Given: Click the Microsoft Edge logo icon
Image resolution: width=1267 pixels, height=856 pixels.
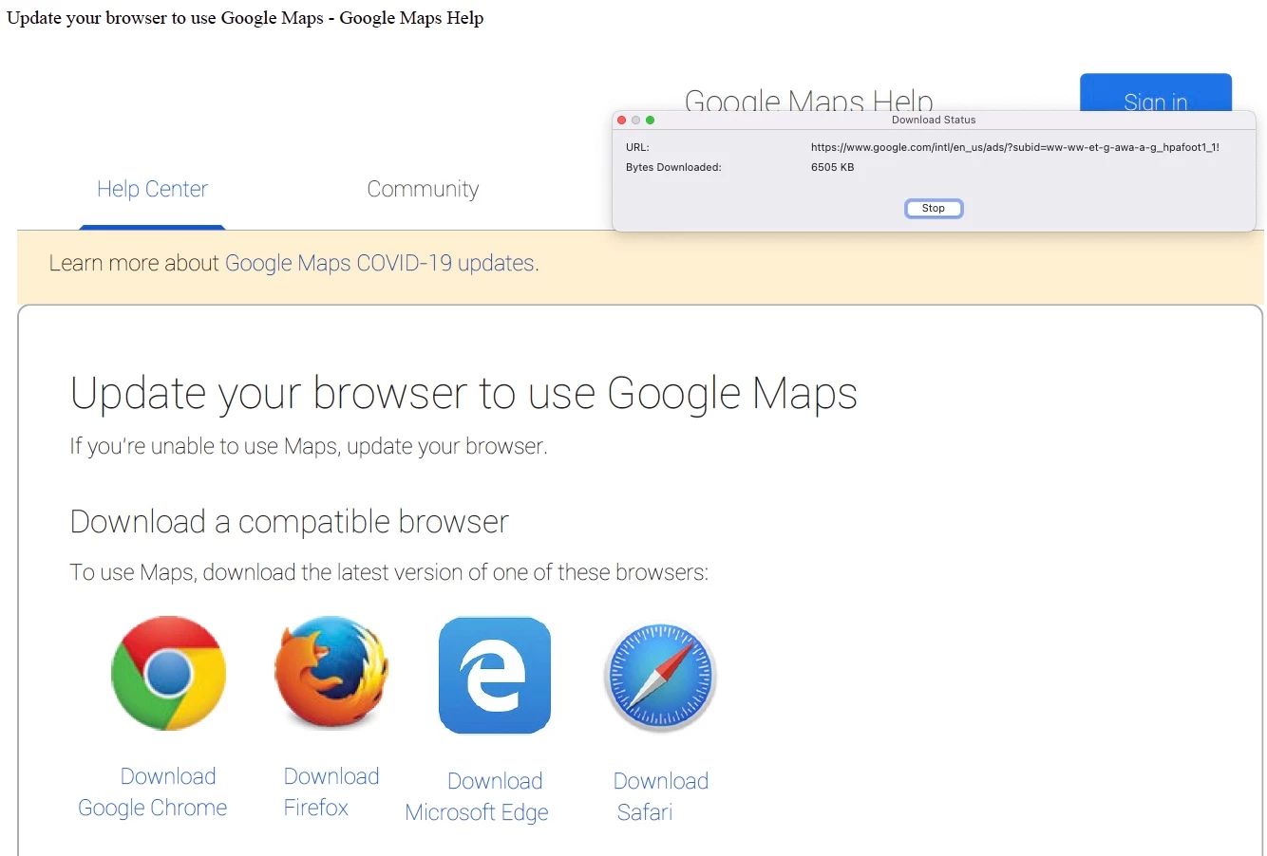Looking at the screenshot, I should click(x=495, y=675).
